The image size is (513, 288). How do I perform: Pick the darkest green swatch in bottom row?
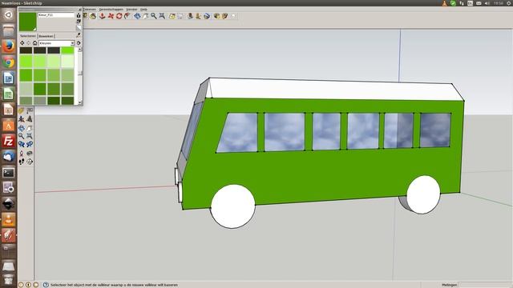click(x=54, y=100)
